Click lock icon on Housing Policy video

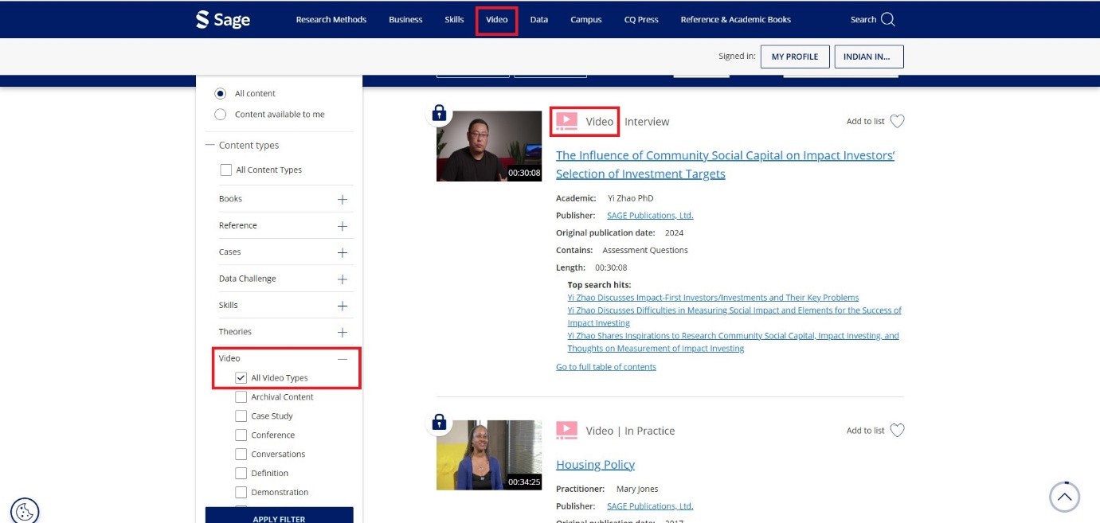[x=439, y=422]
